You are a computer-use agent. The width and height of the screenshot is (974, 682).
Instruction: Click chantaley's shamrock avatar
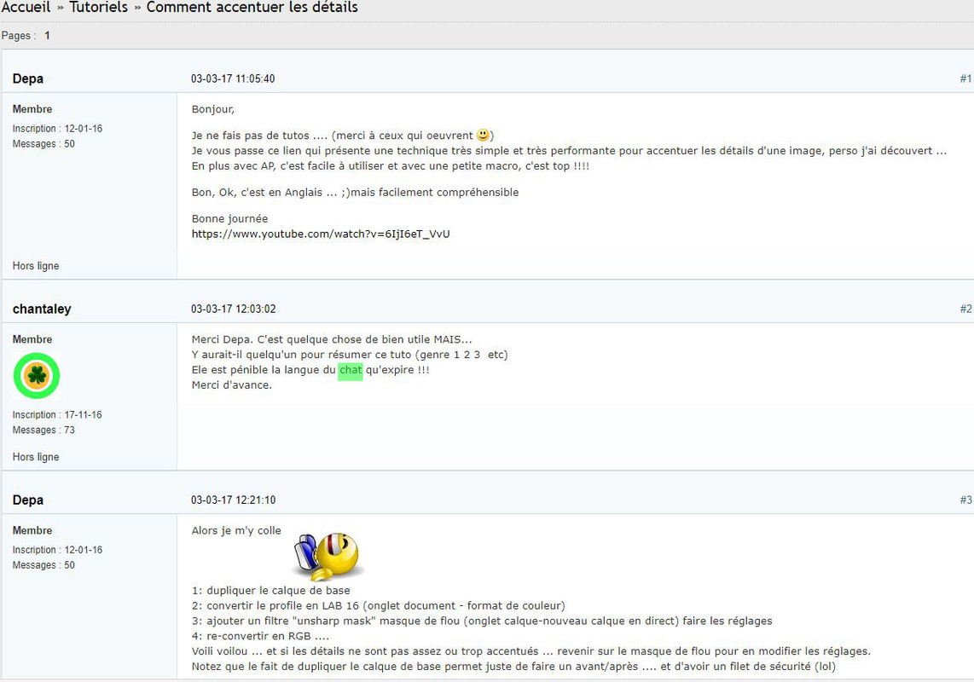point(37,375)
